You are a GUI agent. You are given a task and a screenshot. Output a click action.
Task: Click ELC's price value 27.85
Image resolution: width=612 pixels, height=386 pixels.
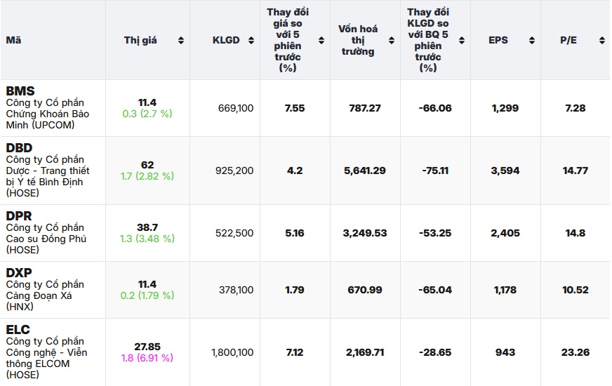pyautogui.click(x=147, y=347)
